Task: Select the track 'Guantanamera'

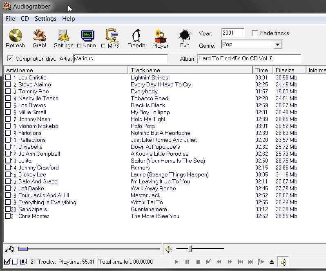Action: tap(149, 209)
